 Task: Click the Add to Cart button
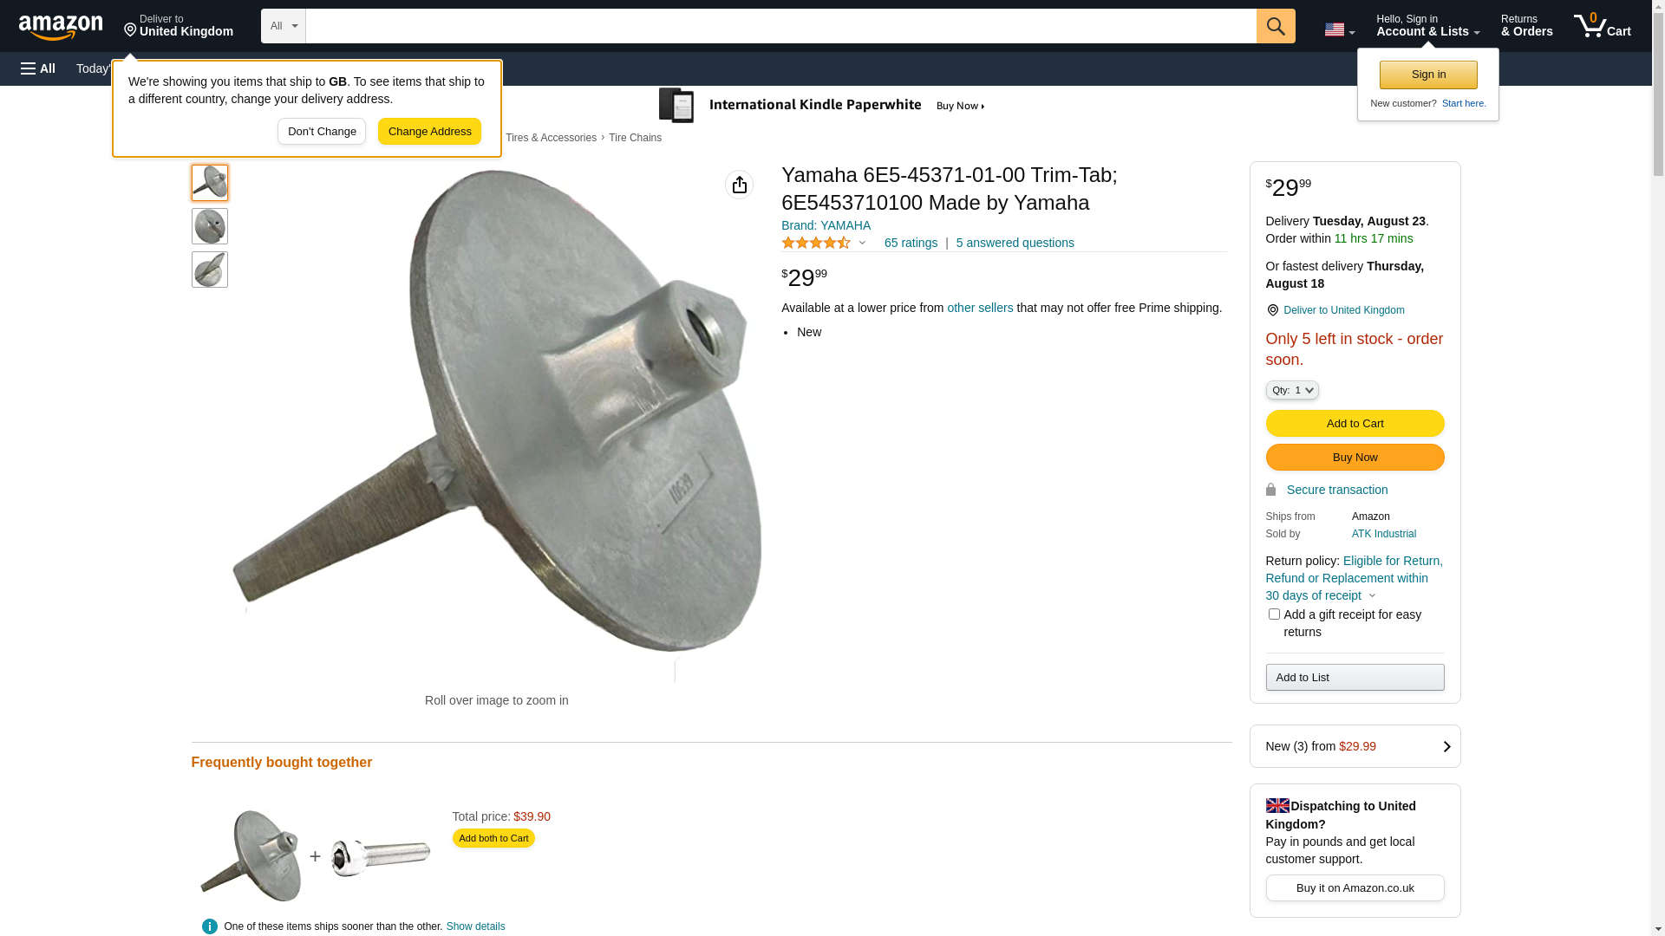pos(1354,424)
